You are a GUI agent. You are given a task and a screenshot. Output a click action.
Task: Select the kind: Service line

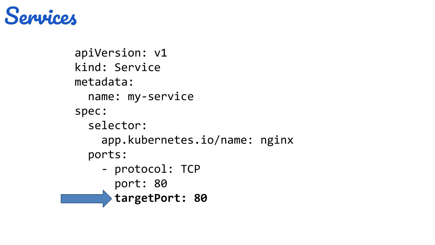pos(118,67)
